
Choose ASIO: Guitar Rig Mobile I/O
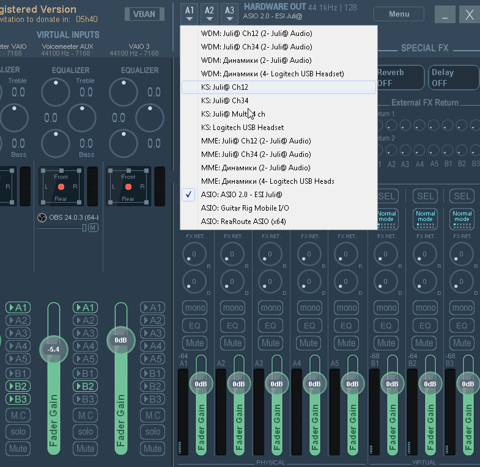245,208
